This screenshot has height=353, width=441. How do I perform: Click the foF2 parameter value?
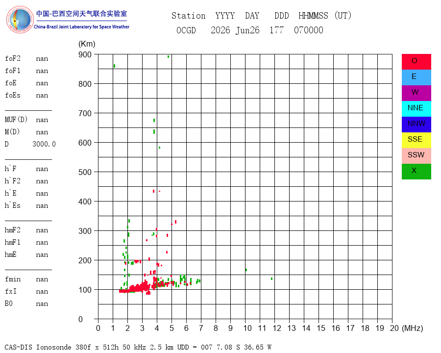42,58
